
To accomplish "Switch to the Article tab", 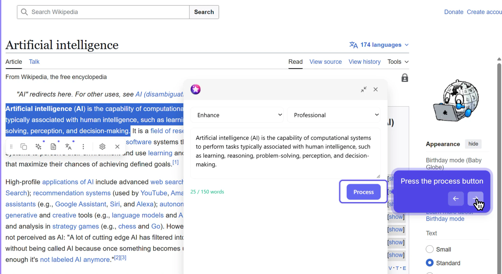I will (x=14, y=62).
